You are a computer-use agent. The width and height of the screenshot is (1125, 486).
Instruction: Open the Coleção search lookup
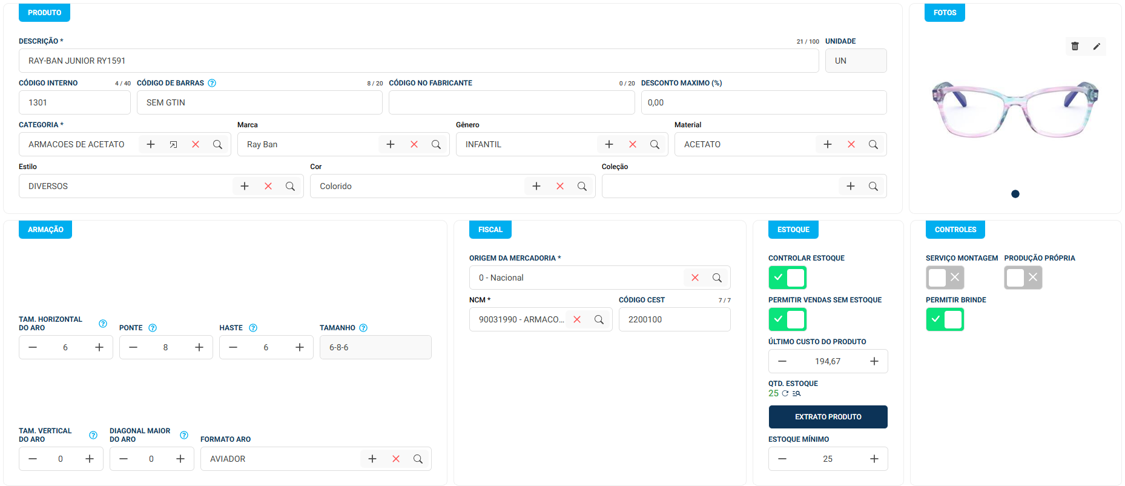click(x=873, y=186)
